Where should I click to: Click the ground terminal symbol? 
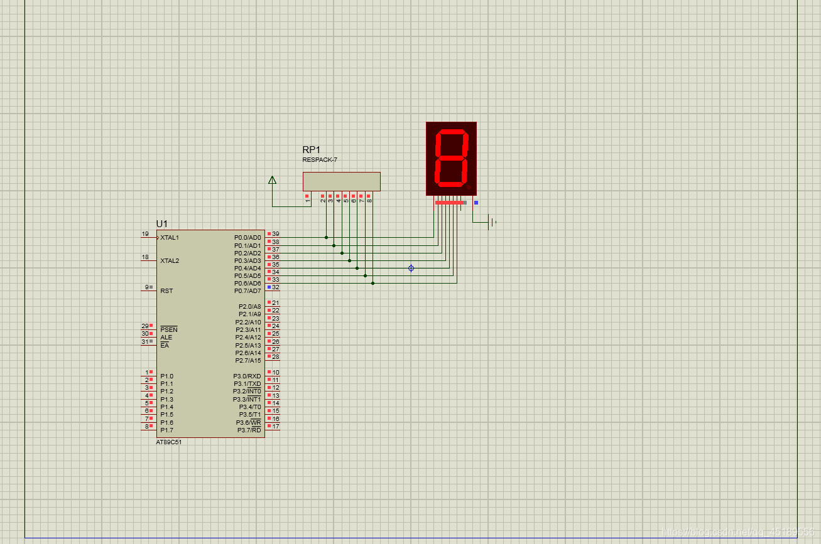pyautogui.click(x=492, y=222)
